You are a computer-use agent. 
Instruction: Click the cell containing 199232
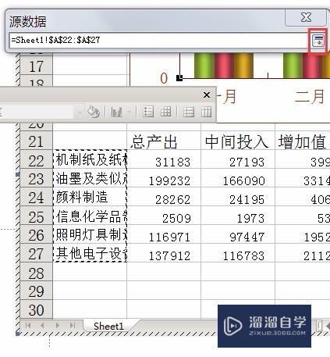click(164, 178)
